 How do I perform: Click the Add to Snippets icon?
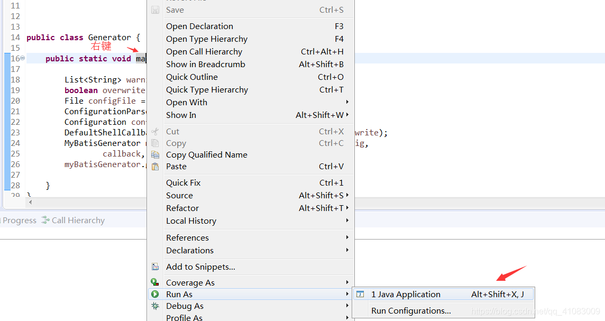click(155, 267)
